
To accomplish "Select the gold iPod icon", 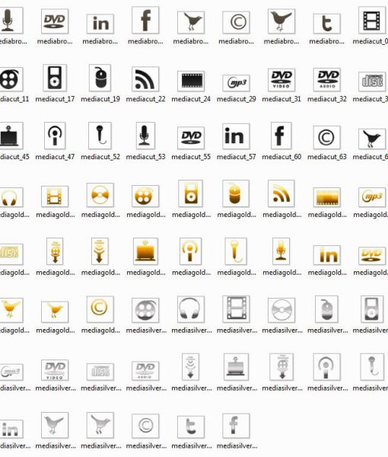I will (x=191, y=193).
